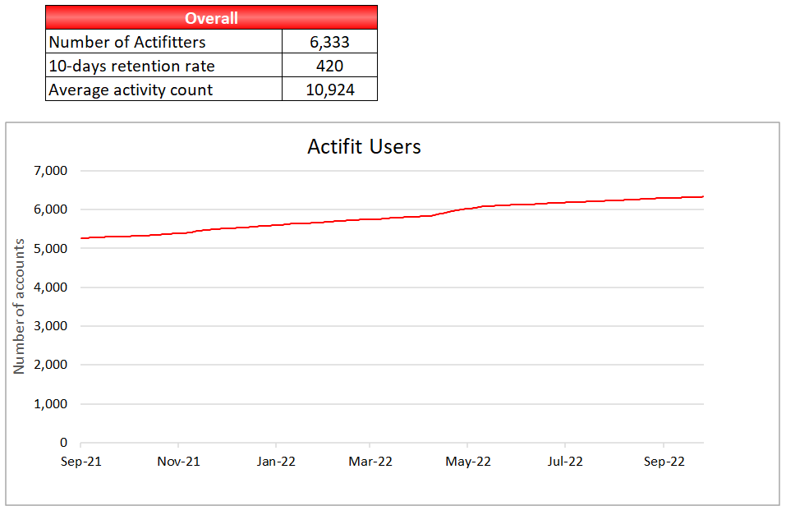786x506 pixels.
Task: Click the 7,000 y-axis label
Action: pyautogui.click(x=50, y=171)
